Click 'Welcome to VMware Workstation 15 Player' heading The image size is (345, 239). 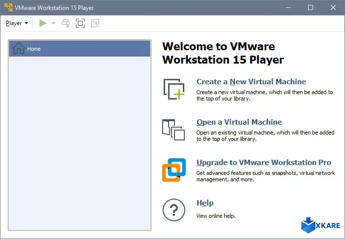pos(223,53)
